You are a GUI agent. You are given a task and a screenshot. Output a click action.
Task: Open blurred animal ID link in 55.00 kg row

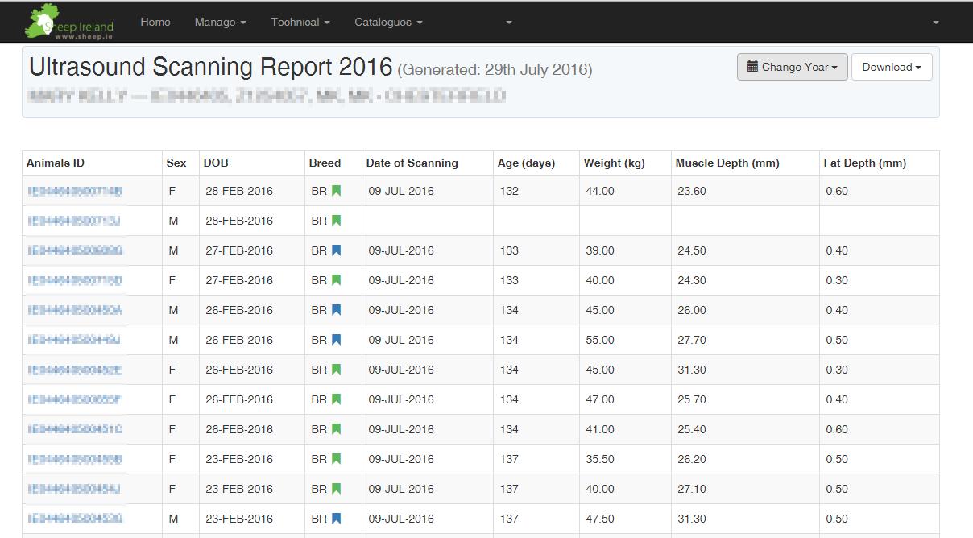(74, 340)
